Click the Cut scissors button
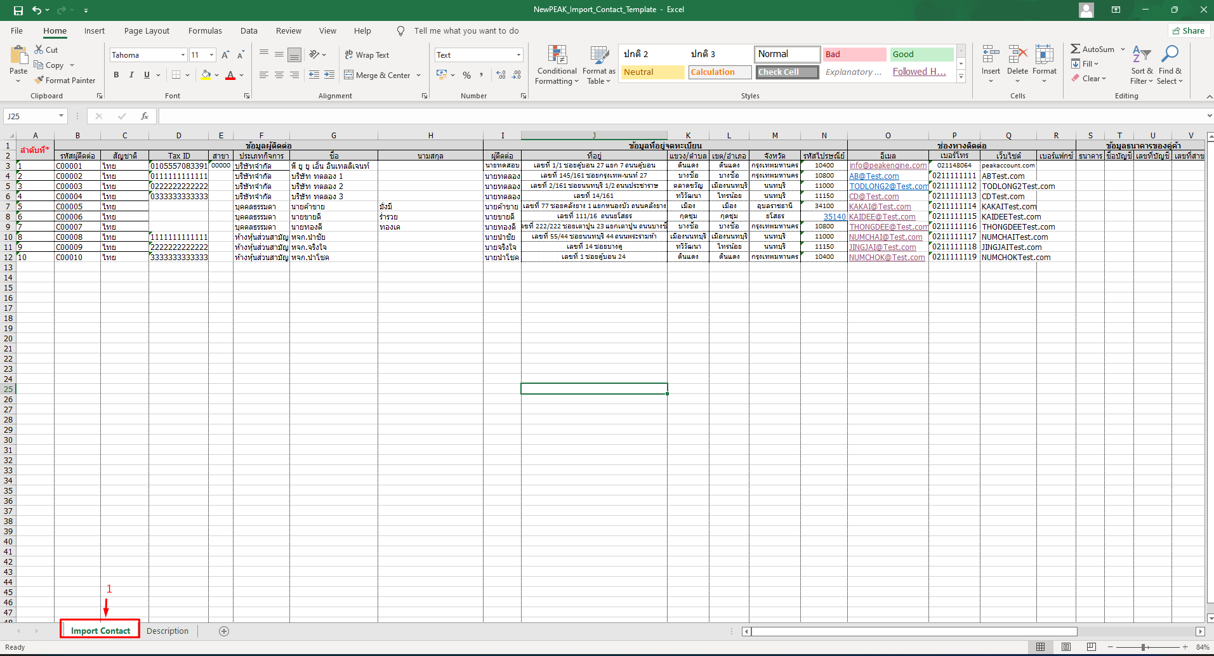Screen dimensions: 1214x656 click(46, 49)
